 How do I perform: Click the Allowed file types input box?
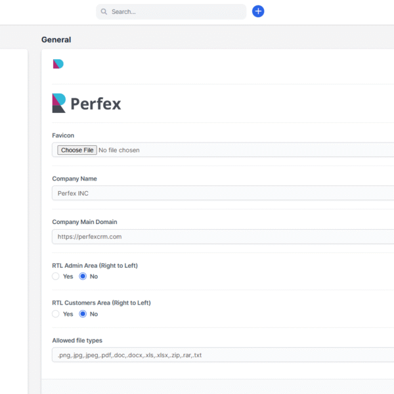[223, 355]
